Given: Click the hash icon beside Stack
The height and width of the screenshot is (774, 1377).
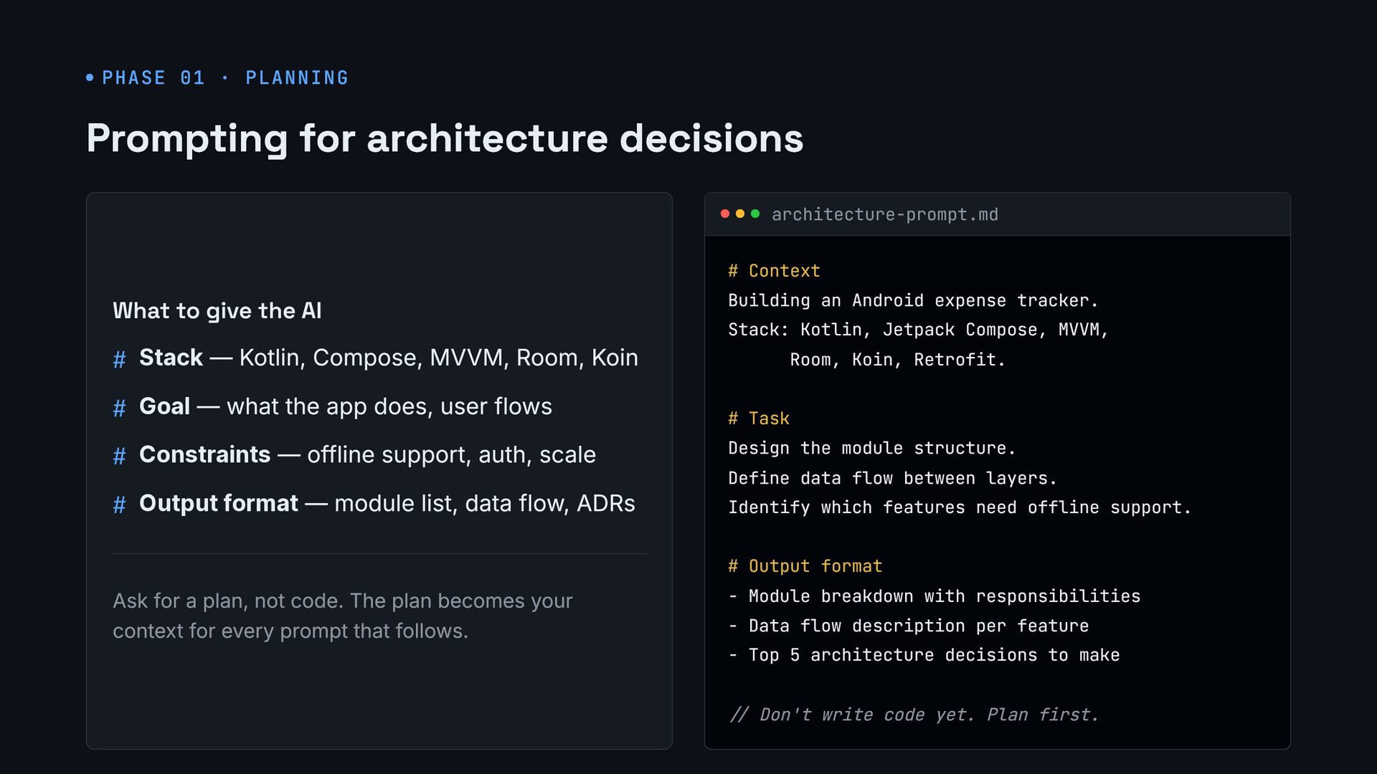Looking at the screenshot, I should click(120, 358).
